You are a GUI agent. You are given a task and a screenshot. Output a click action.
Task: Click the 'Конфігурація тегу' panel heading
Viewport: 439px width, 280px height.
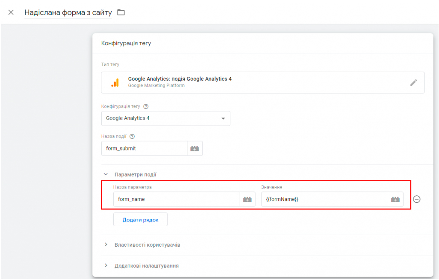point(126,43)
